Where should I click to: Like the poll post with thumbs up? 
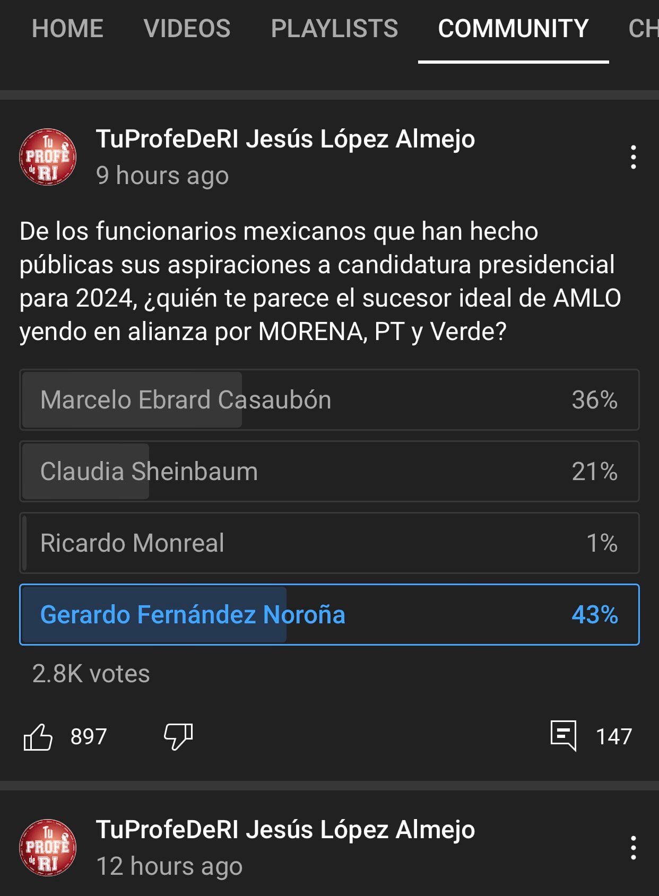(38, 737)
